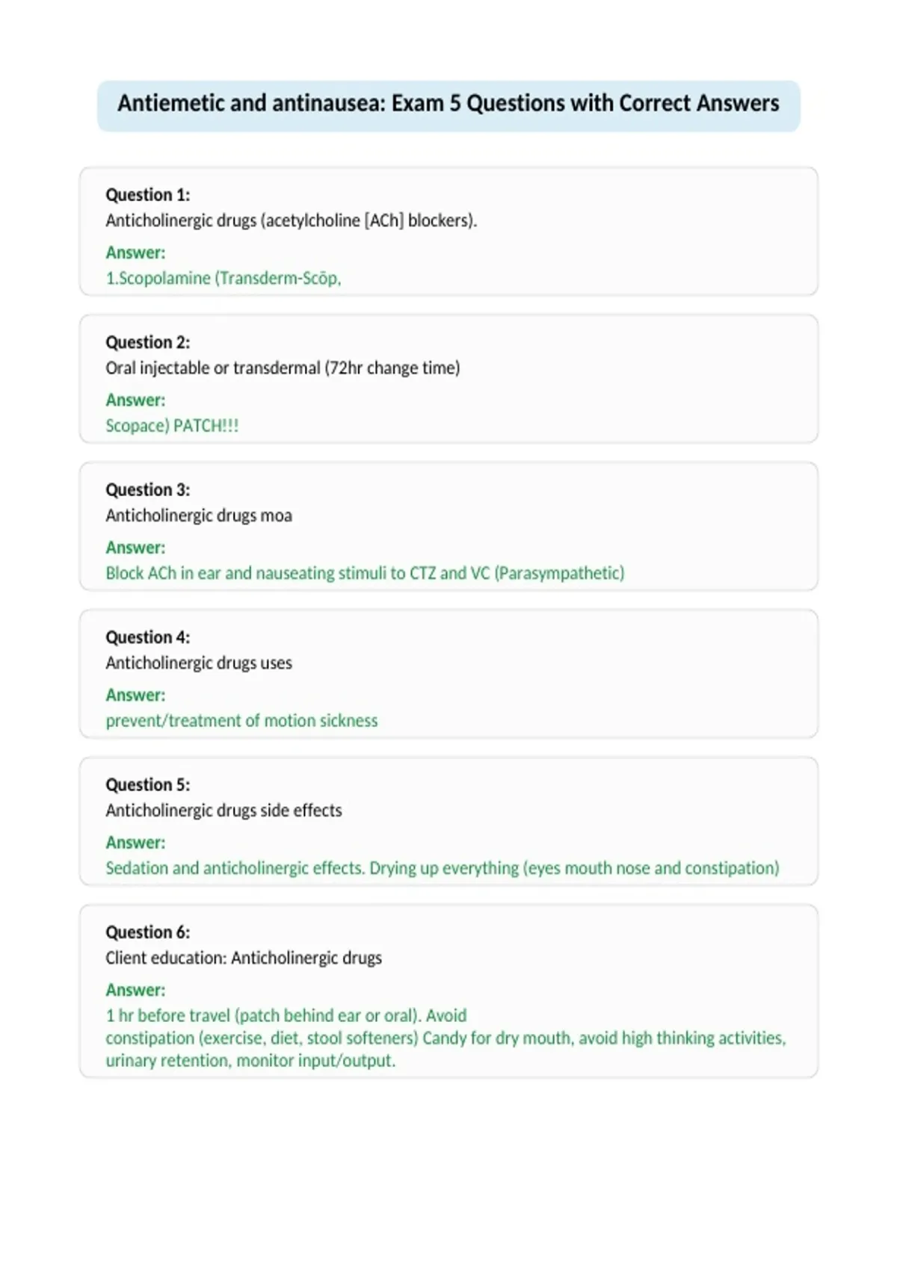The width and height of the screenshot is (897, 1270).
Task: Click the answer 'Scopace) PATCH!!!'
Action: [172, 425]
